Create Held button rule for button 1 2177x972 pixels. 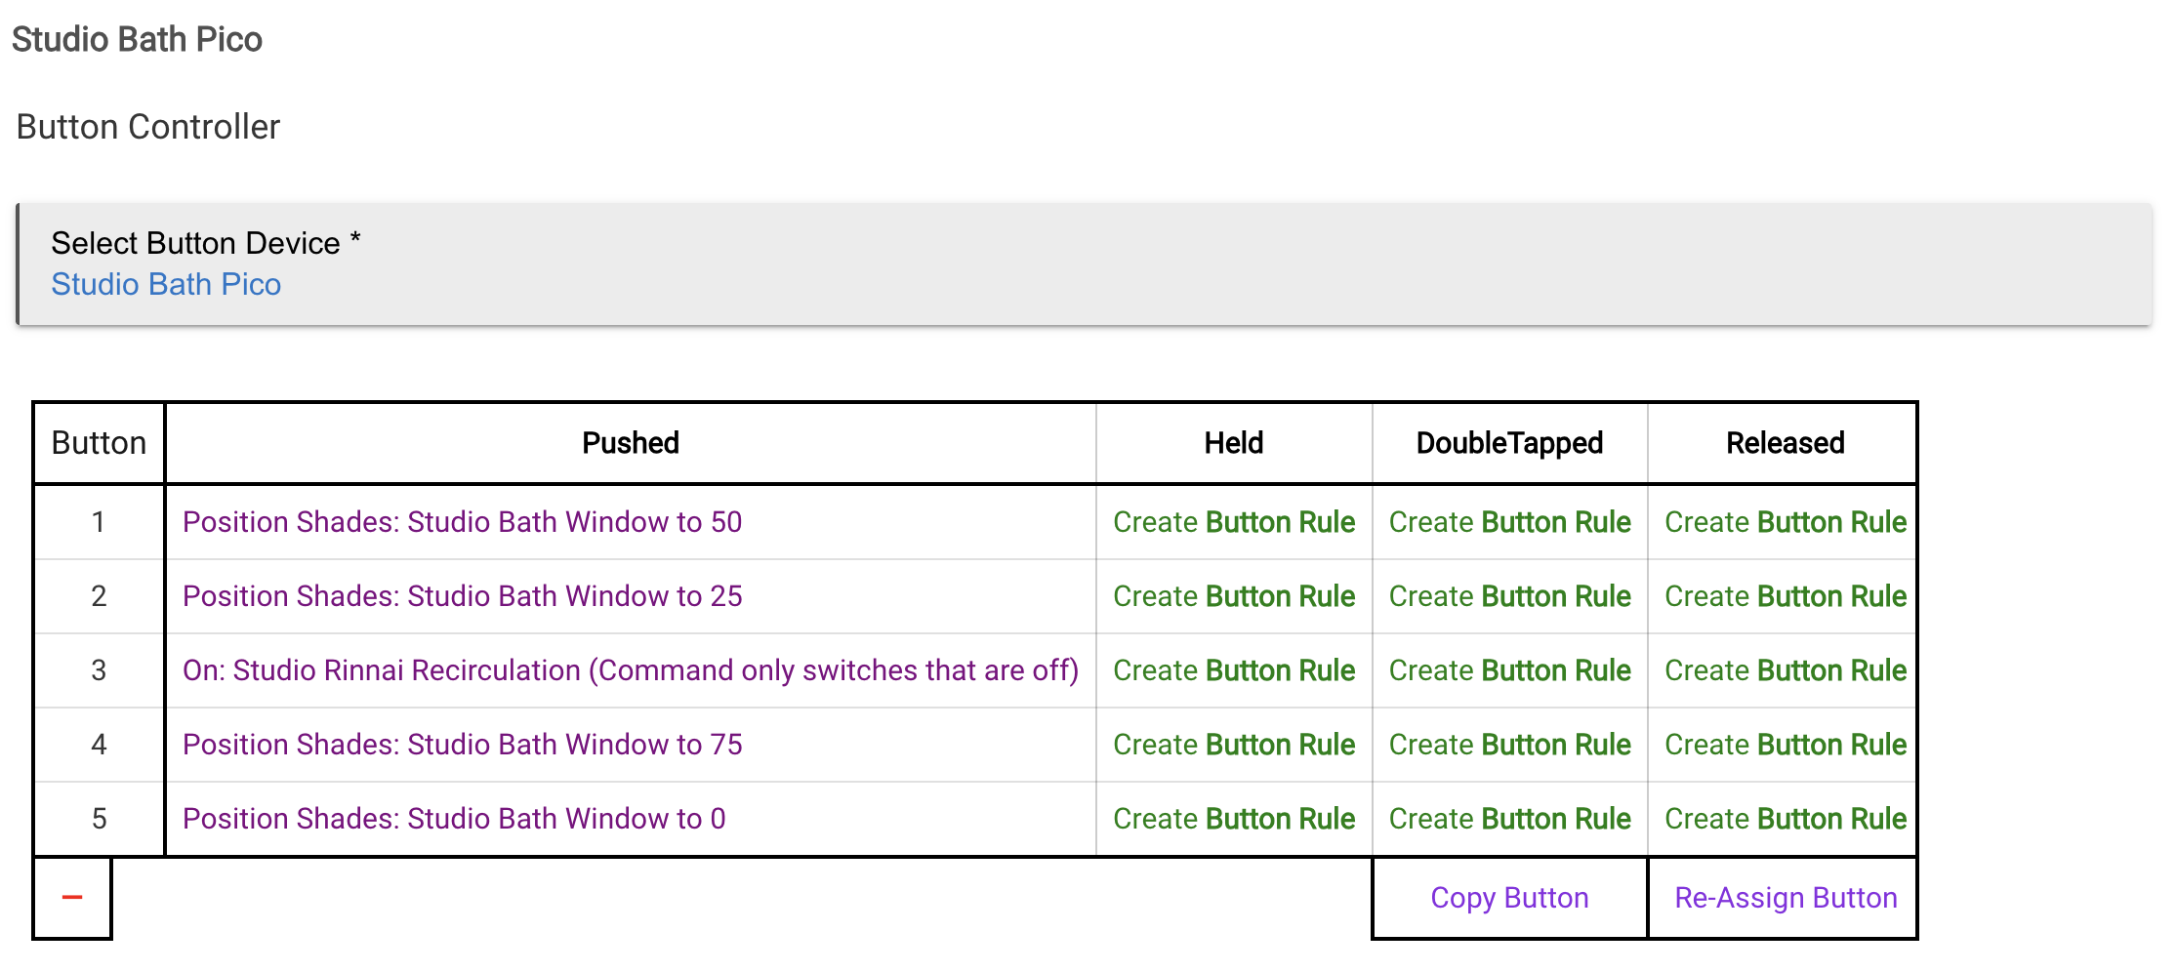(1233, 522)
